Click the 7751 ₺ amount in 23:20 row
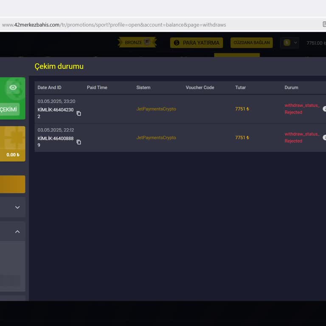 (242, 109)
